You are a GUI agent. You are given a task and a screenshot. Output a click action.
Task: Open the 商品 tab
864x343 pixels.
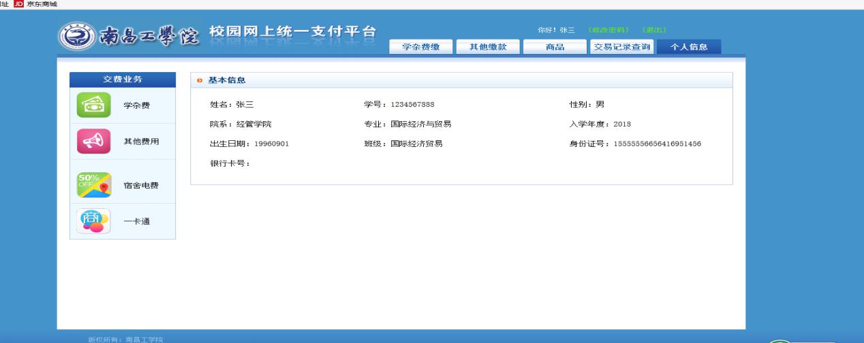[555, 47]
